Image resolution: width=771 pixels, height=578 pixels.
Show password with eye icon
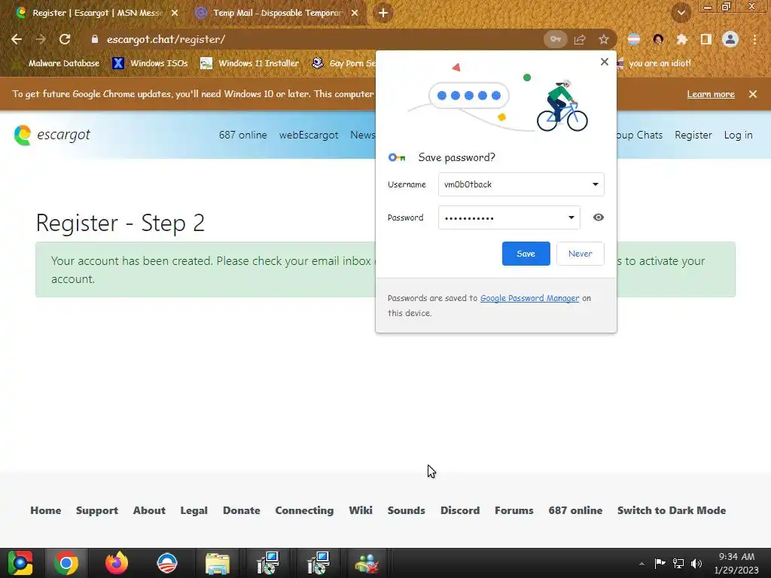pos(598,218)
